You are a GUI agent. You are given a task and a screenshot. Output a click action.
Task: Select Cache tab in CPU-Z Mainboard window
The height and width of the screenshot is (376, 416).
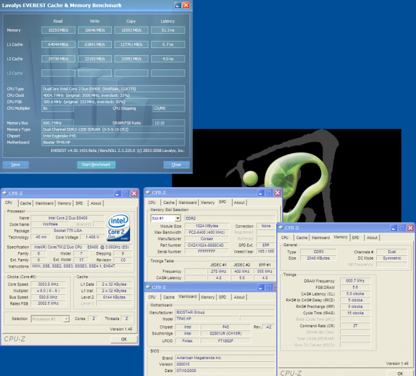tap(169, 297)
